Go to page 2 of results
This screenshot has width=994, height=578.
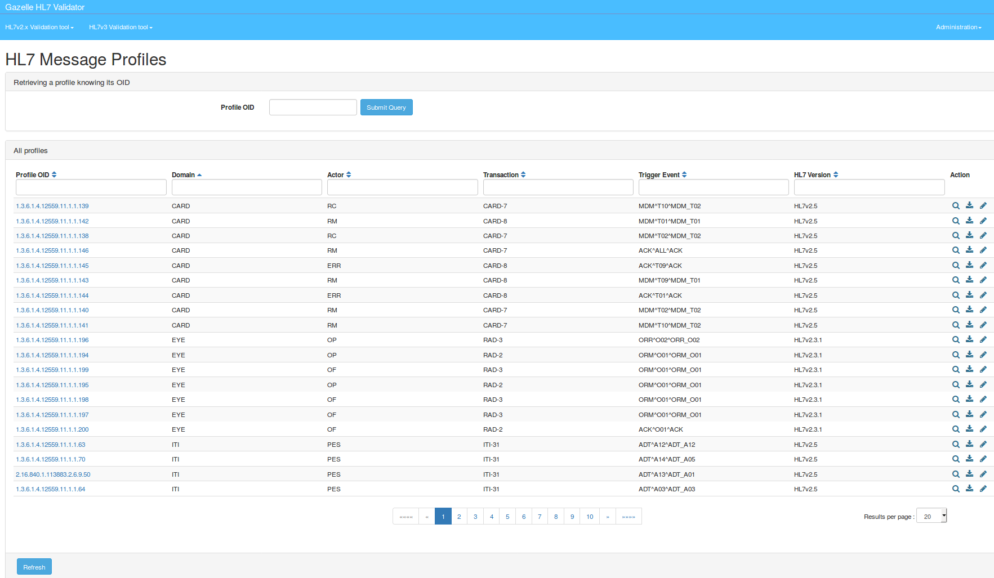(459, 516)
